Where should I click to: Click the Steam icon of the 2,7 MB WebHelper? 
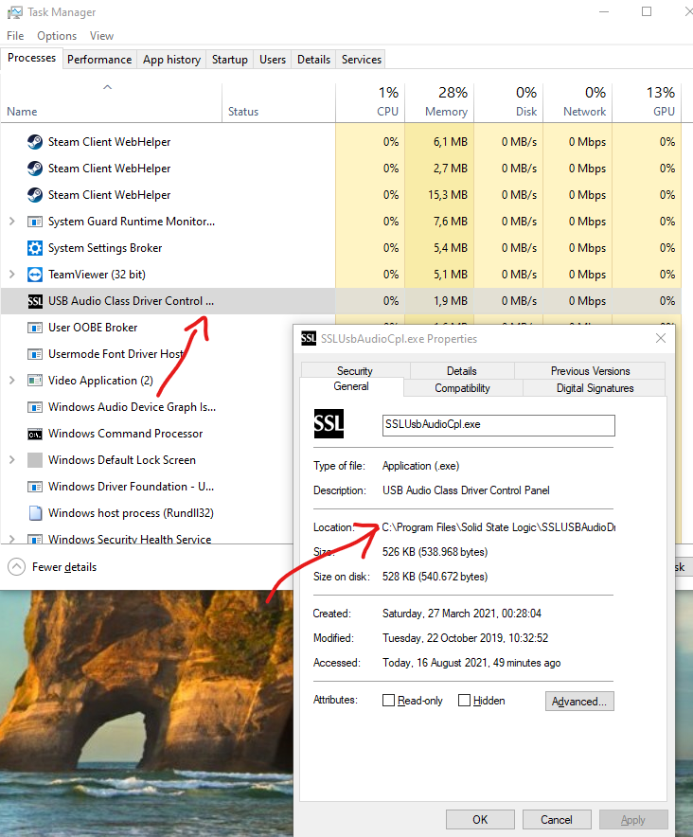(x=35, y=169)
